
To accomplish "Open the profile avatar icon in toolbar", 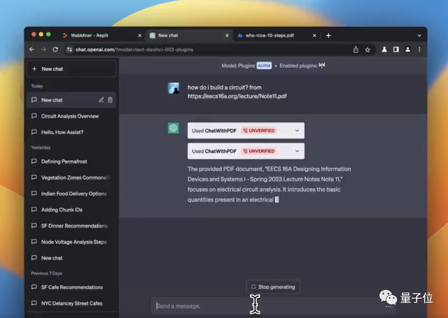I will pyautogui.click(x=408, y=49).
